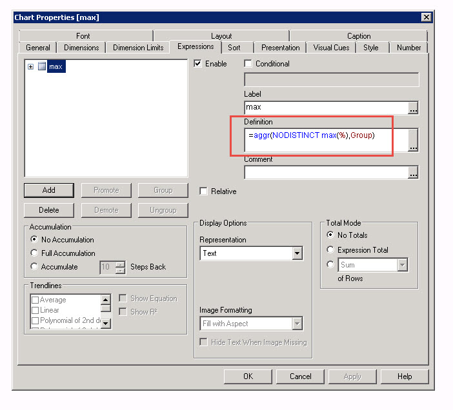Screen dimensions: 453x410
Task: Select Accumulate steps back radio button
Action: click(x=34, y=267)
